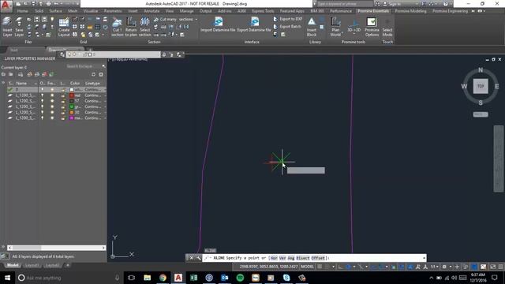Click the Search for layer field
505x284 pixels.
tap(83, 66)
